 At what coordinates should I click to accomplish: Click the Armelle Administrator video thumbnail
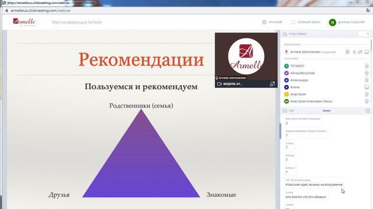click(x=246, y=56)
